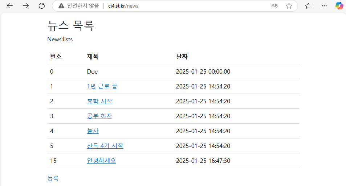Viewport: 346px width, 186px height.
Task: Click the 제목 column header
Action: point(93,57)
